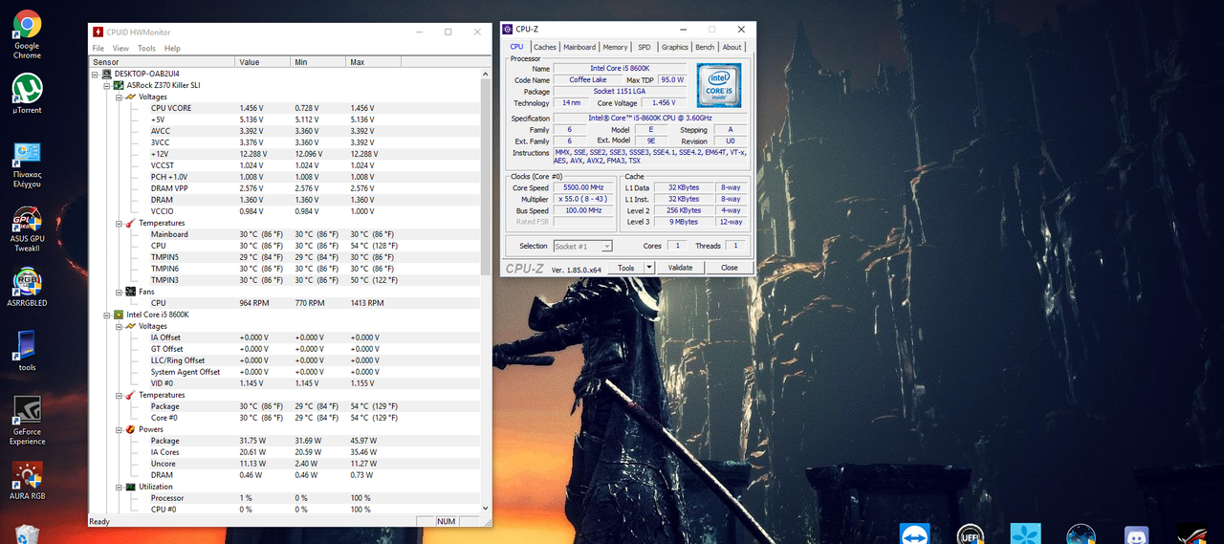Switch to the Memory tab in CPU-Z
The width and height of the screenshot is (1224, 544).
coord(616,47)
